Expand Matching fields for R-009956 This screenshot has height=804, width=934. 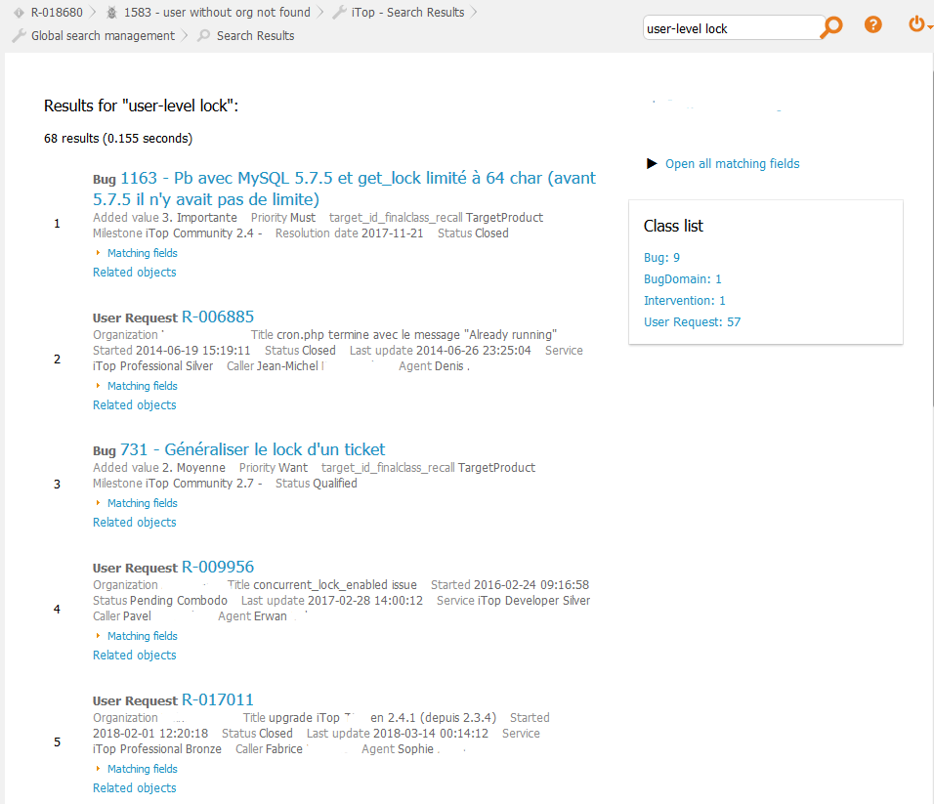(143, 636)
